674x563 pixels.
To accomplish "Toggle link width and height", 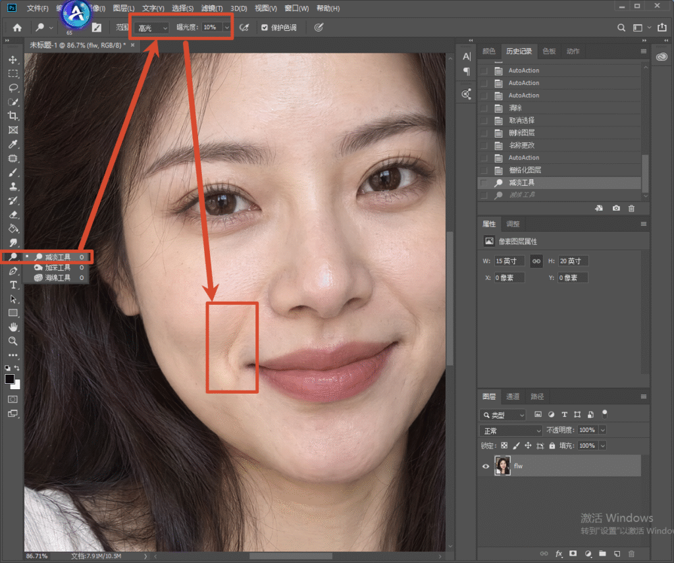I will point(536,261).
